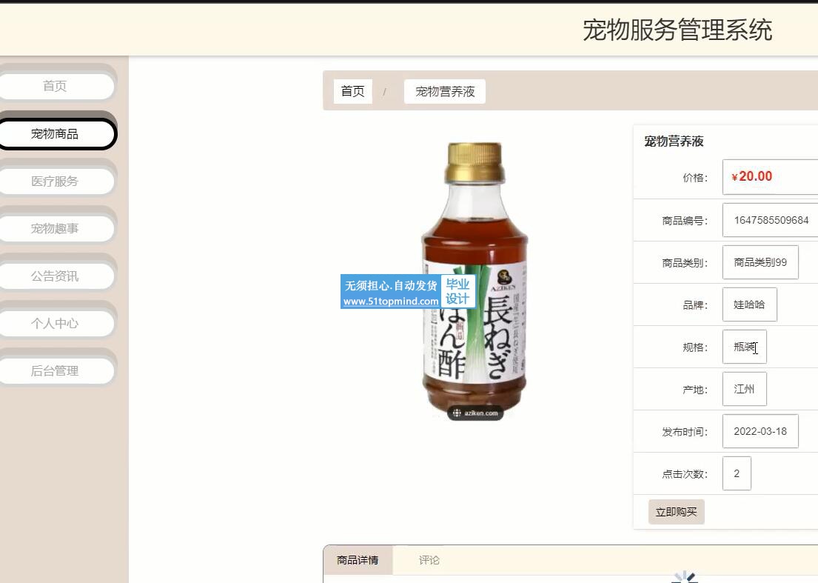Click the brand value 娃哈哈
The width and height of the screenshot is (818, 583).
(x=750, y=304)
